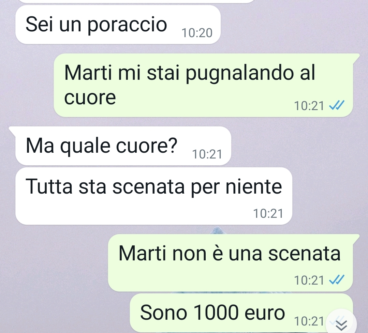368x333 pixels.
Task: Tap the 10:20 timestamp on 'Sei un poraccio'
Action: [x=197, y=33]
